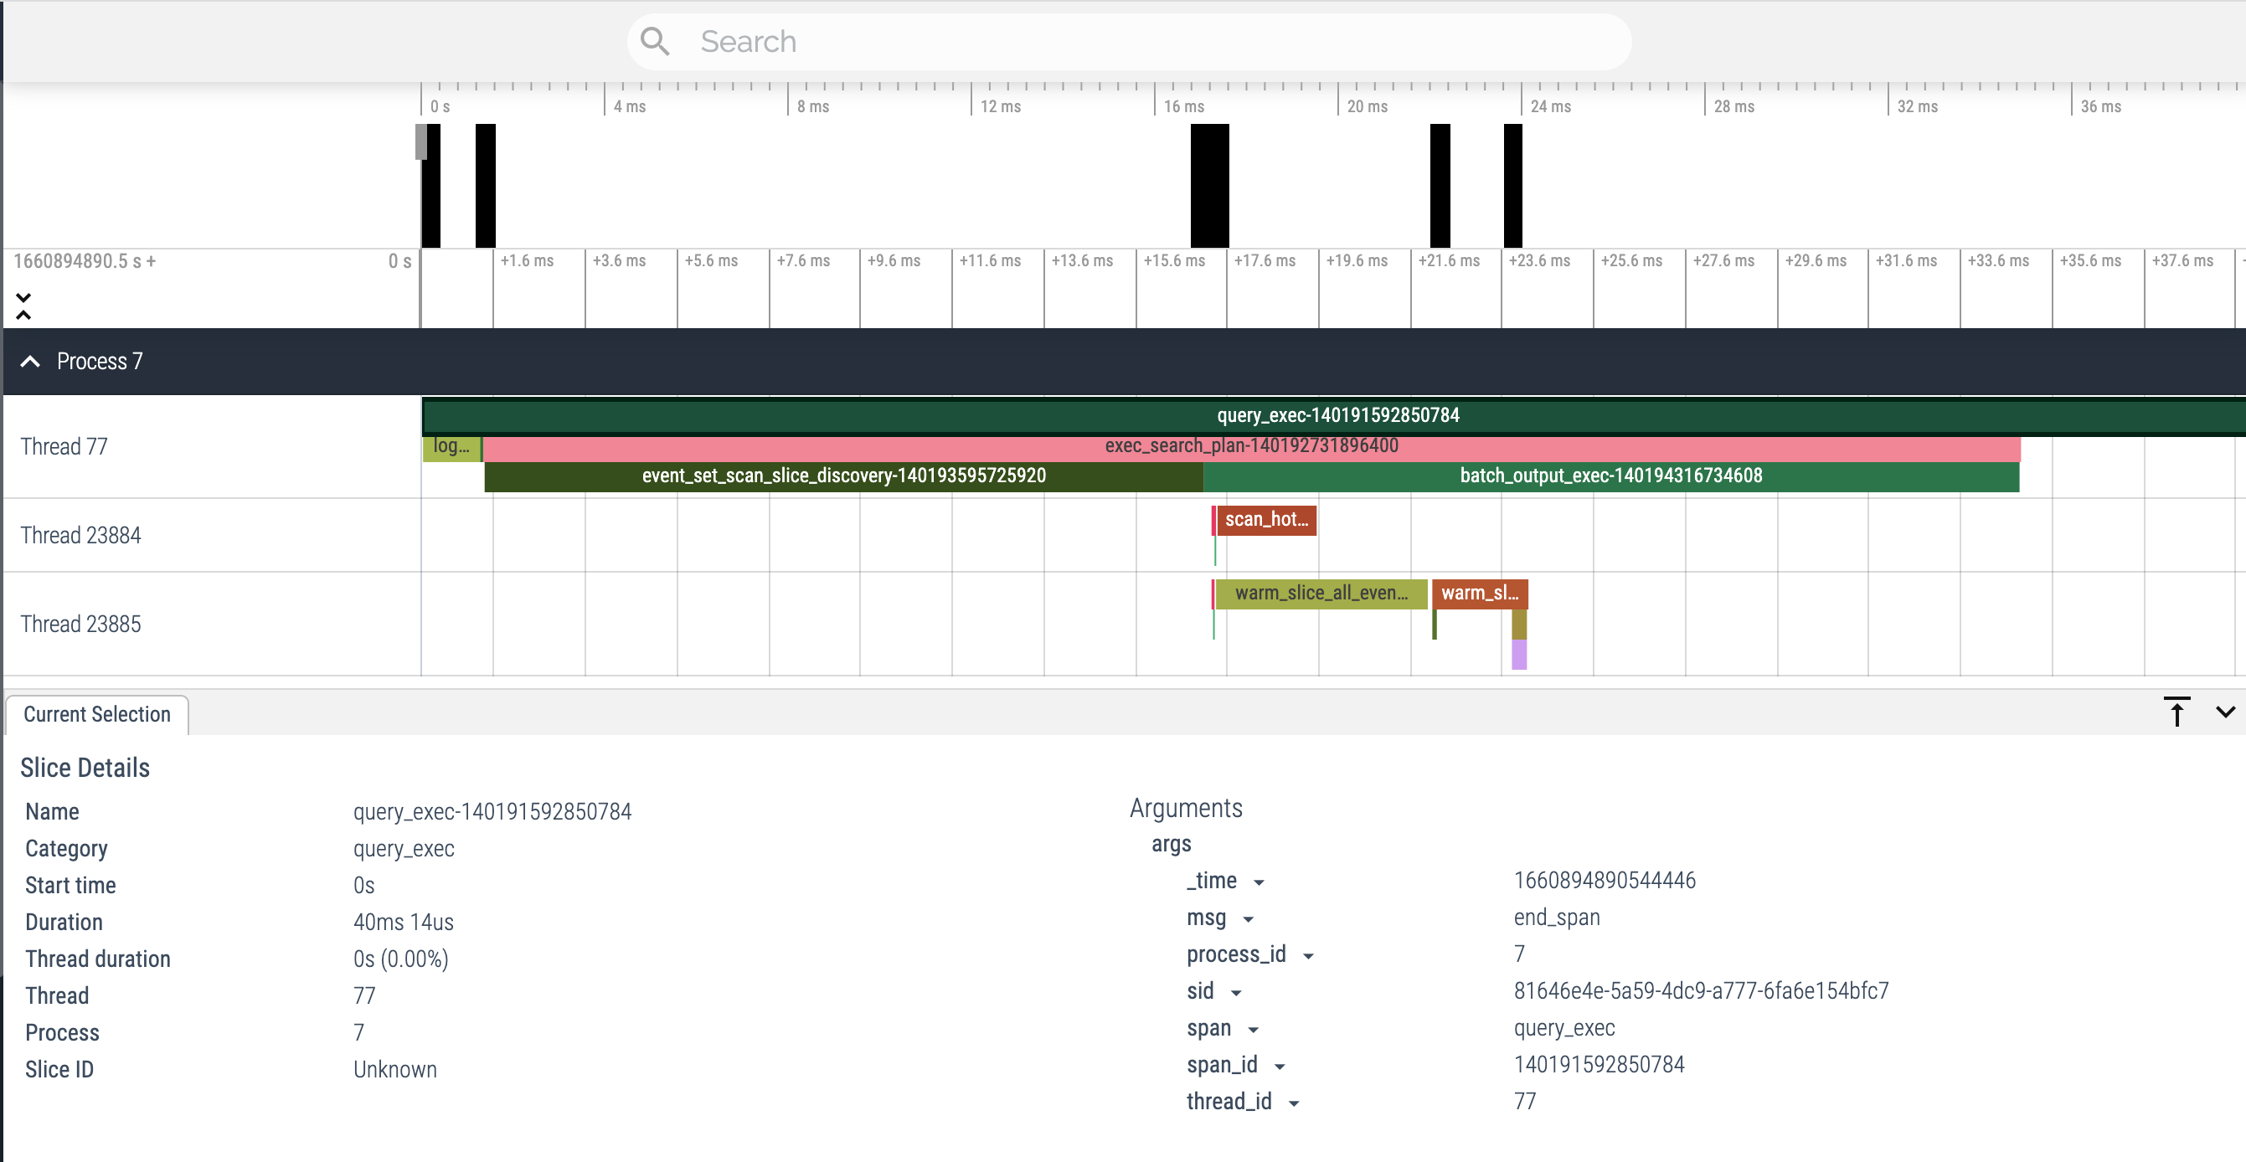This screenshot has width=2246, height=1162.
Task: Click the collapse chevron left of Process 7
Action: coord(28,362)
